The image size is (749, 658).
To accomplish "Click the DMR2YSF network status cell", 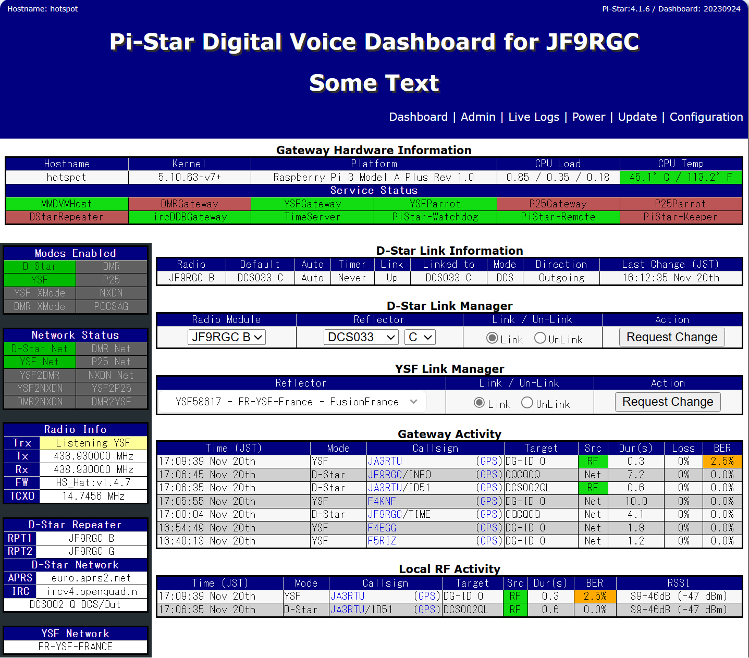I will click(112, 402).
